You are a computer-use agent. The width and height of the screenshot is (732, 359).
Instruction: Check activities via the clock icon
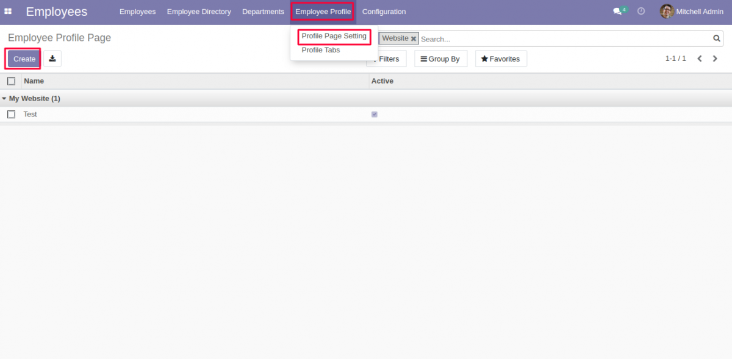click(640, 11)
